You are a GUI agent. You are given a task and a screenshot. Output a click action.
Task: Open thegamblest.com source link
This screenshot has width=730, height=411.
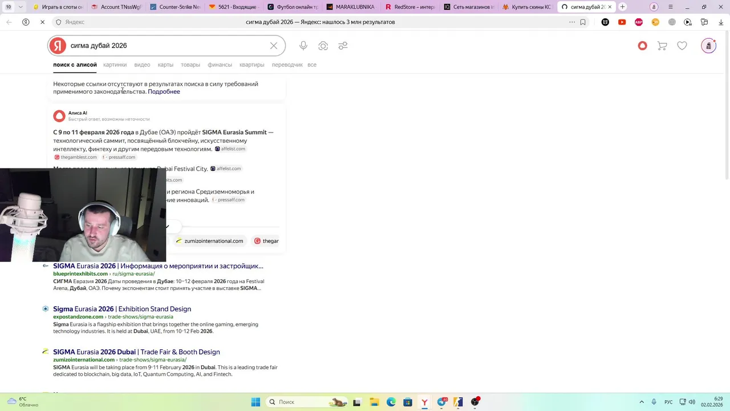(x=75, y=157)
